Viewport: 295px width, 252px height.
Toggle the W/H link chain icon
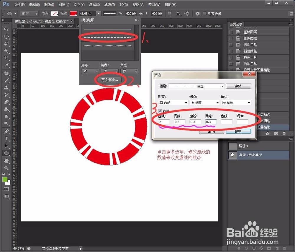[141, 13]
